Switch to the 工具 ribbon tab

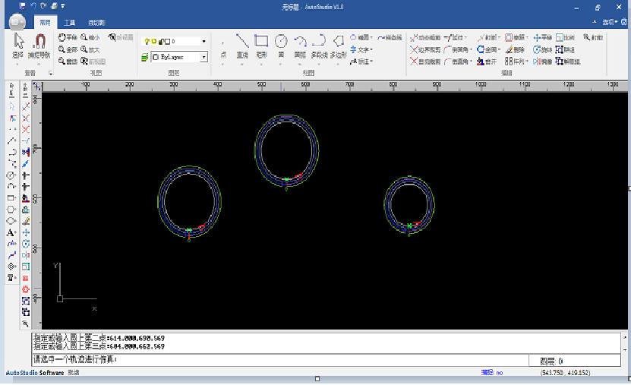tap(70, 23)
